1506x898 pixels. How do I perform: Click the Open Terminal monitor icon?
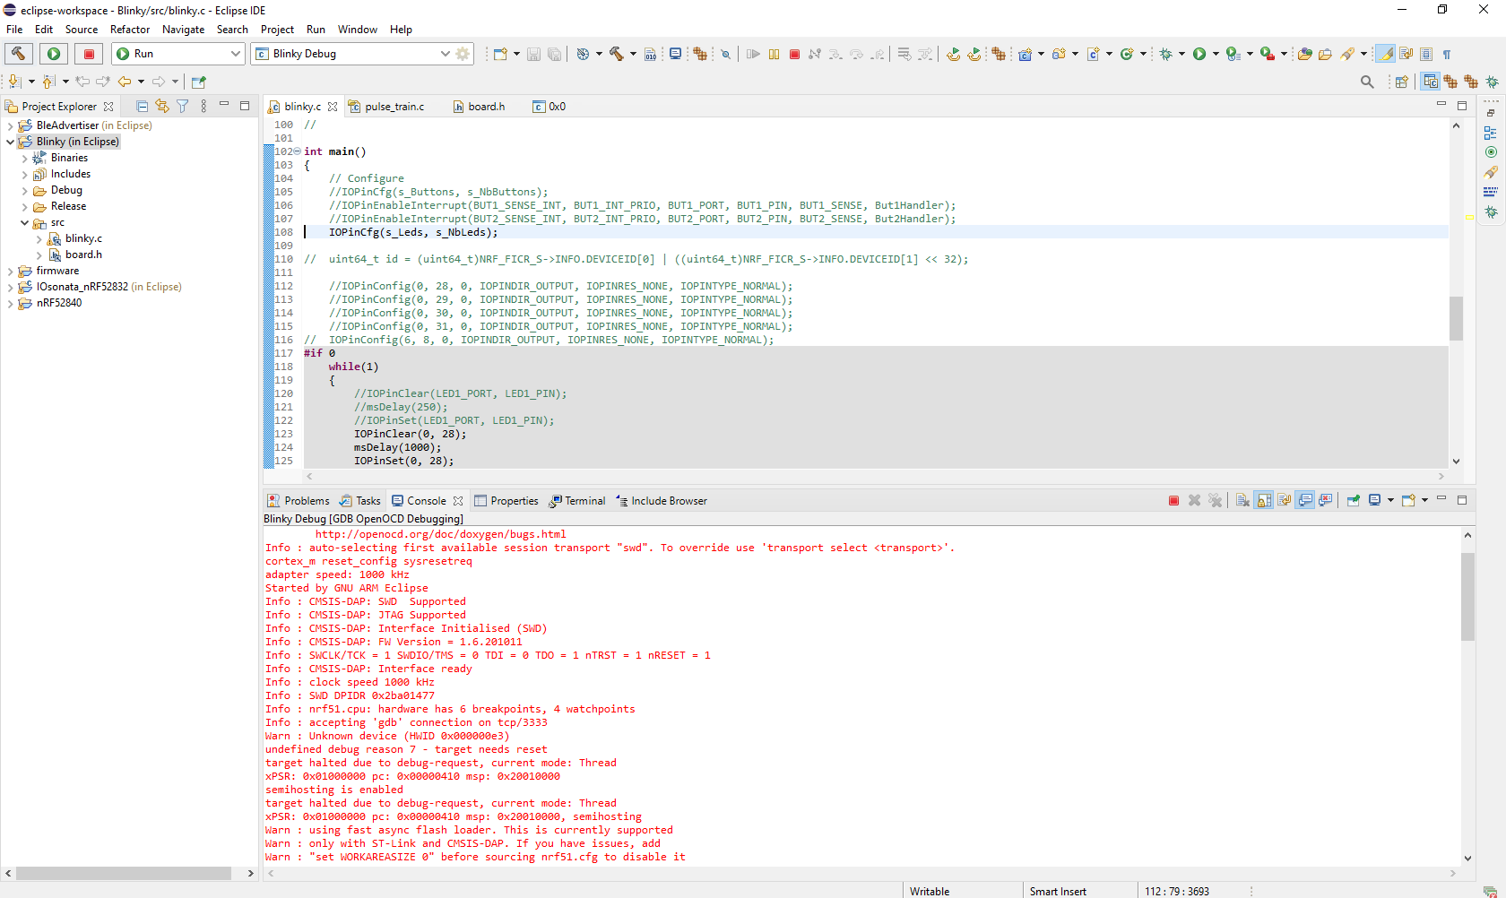[675, 54]
